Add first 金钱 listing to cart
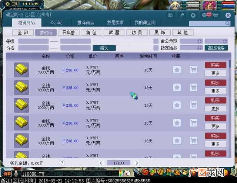Screen dimensions: 237x183 (x=193, y=70)
